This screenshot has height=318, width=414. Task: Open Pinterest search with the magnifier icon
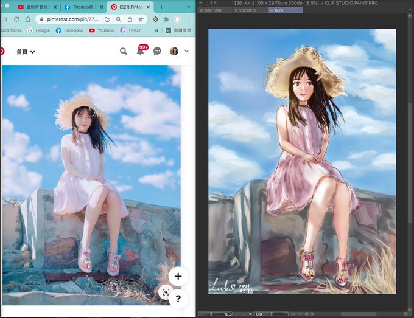tap(124, 51)
